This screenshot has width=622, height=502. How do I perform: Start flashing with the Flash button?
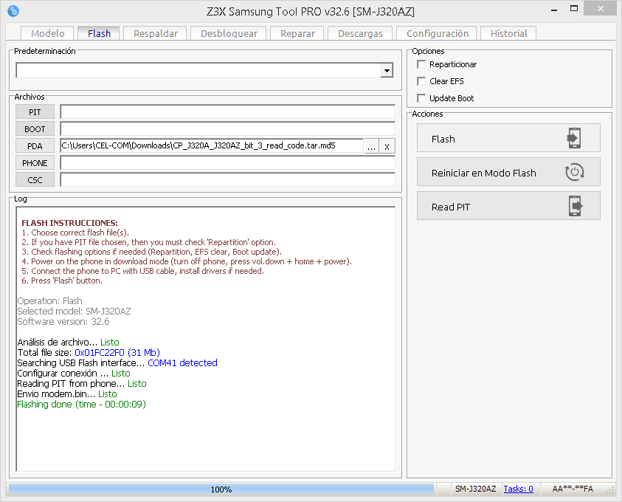coord(508,138)
